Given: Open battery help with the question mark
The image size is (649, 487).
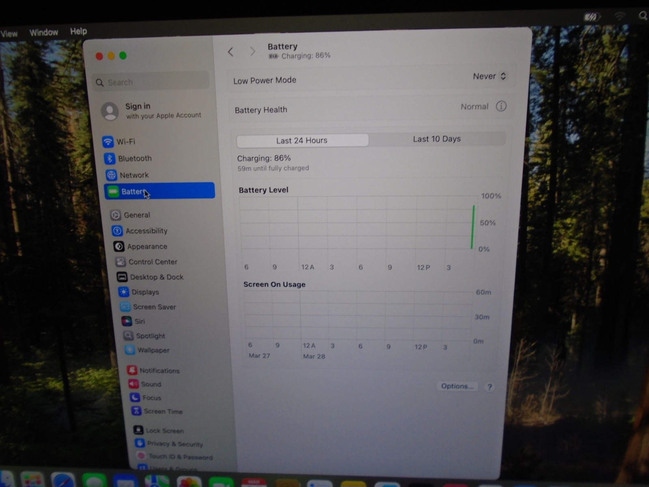Looking at the screenshot, I should click(489, 387).
